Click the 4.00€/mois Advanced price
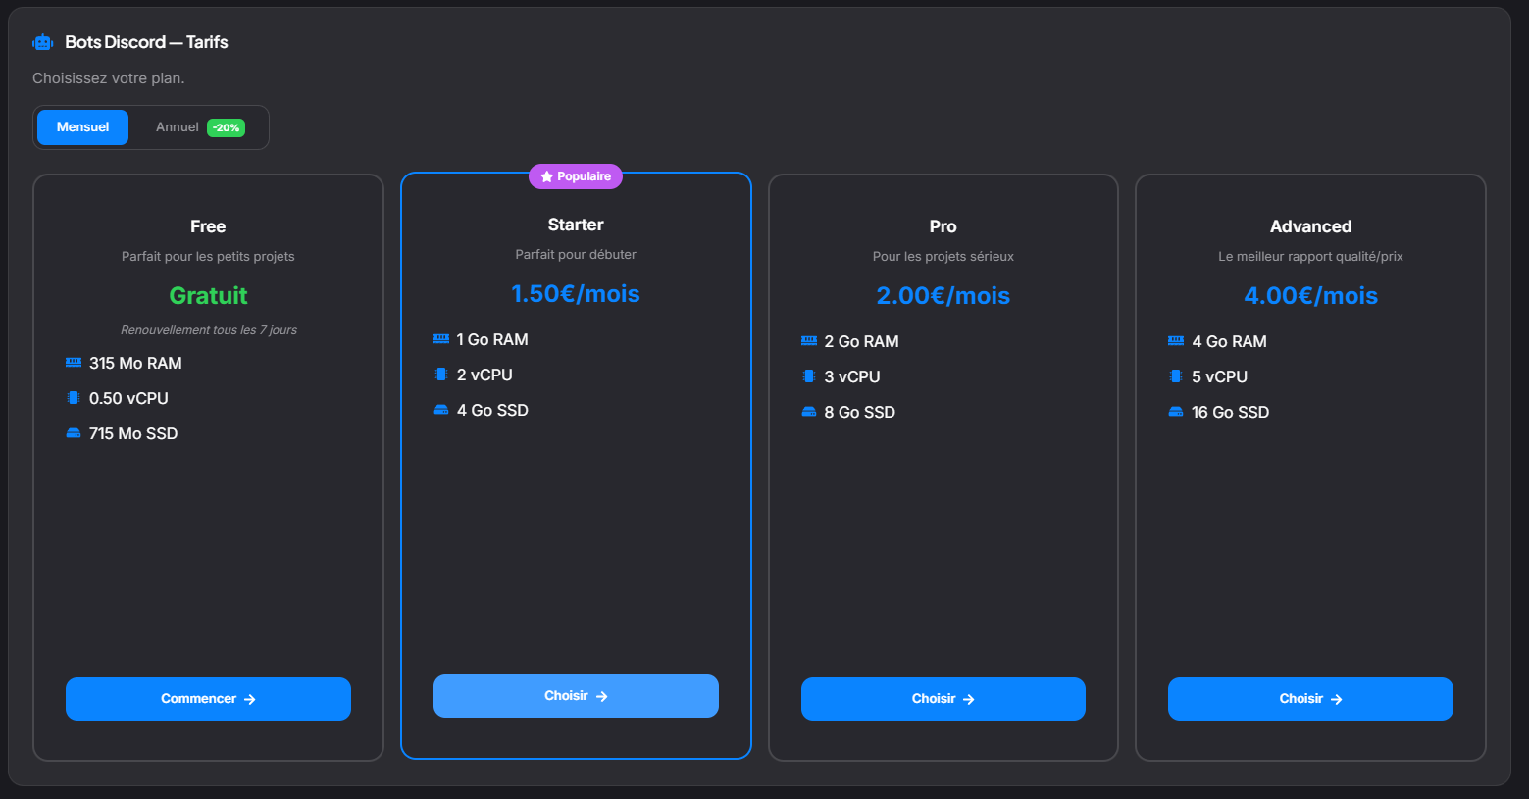The width and height of the screenshot is (1529, 799). (1310, 295)
